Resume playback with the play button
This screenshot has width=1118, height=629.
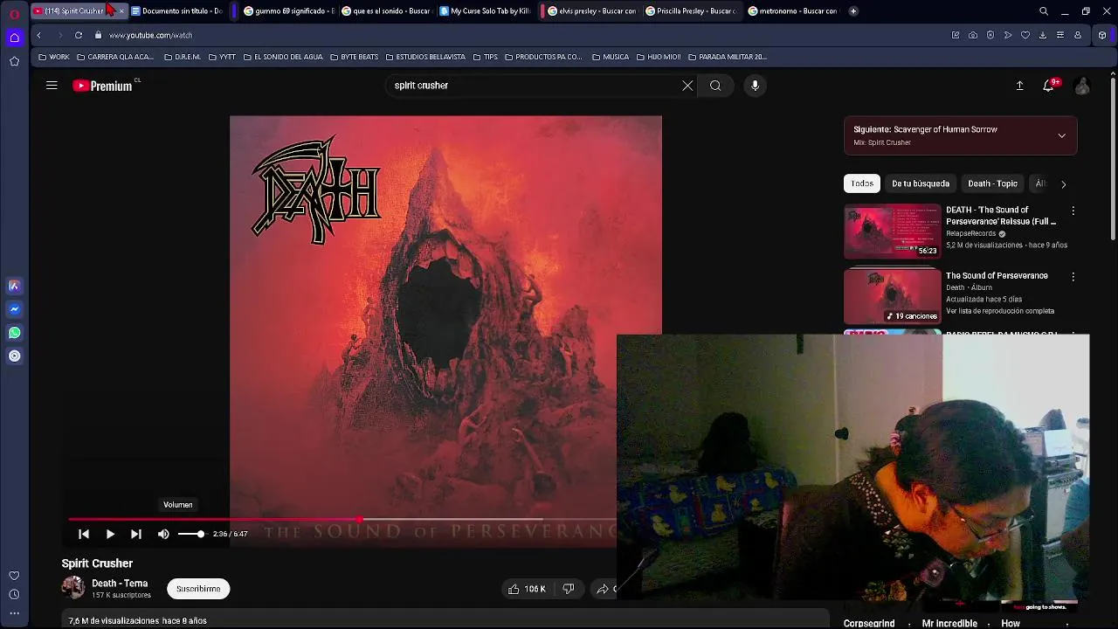click(x=110, y=534)
